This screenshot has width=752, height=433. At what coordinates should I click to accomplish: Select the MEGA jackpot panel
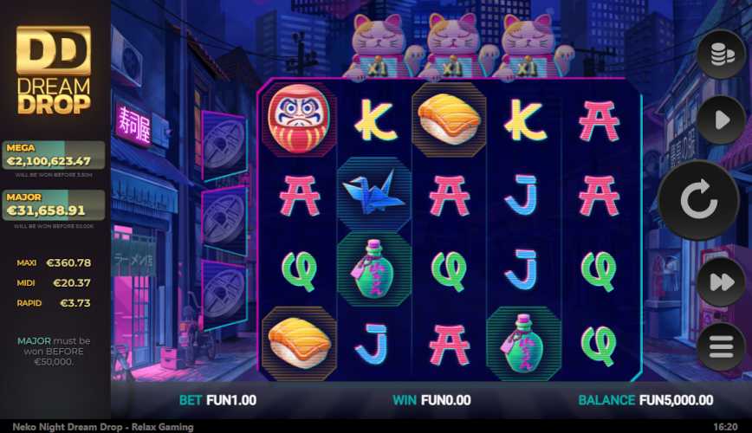point(54,155)
